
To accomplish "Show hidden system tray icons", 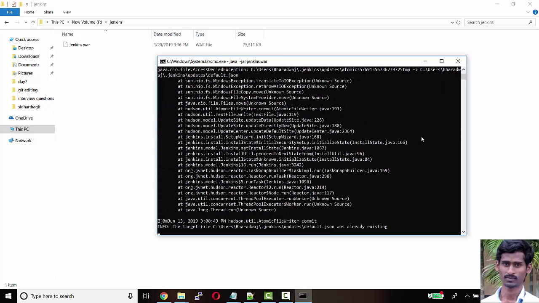I will [x=467, y=296].
